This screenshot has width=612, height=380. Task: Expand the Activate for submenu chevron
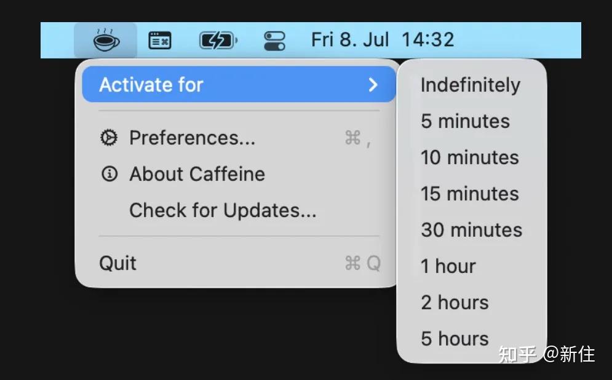(x=373, y=85)
